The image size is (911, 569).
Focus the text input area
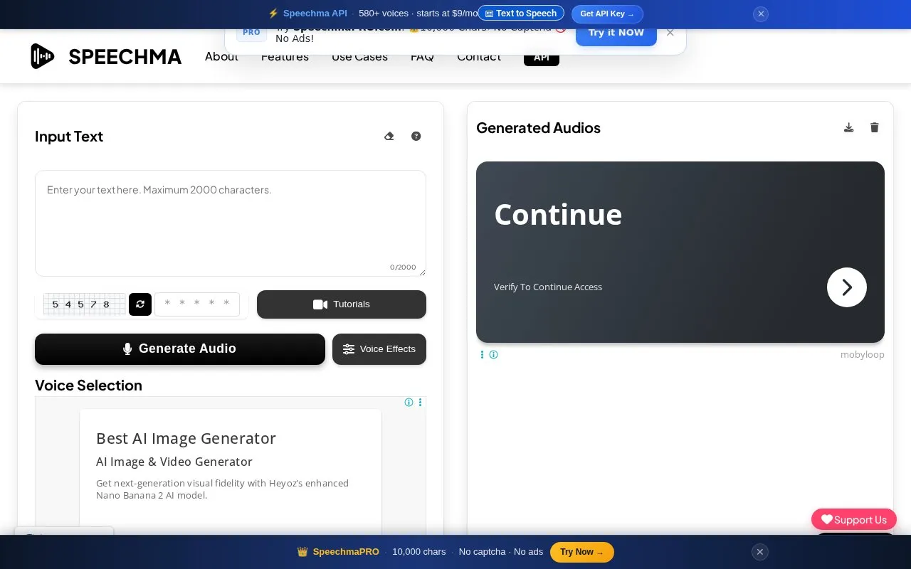coord(231,223)
